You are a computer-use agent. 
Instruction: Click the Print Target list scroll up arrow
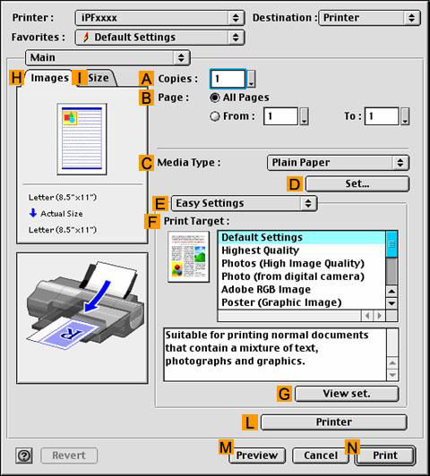tap(391, 292)
